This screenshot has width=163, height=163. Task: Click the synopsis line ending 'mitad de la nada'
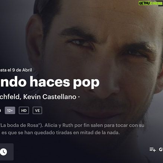point(60,132)
